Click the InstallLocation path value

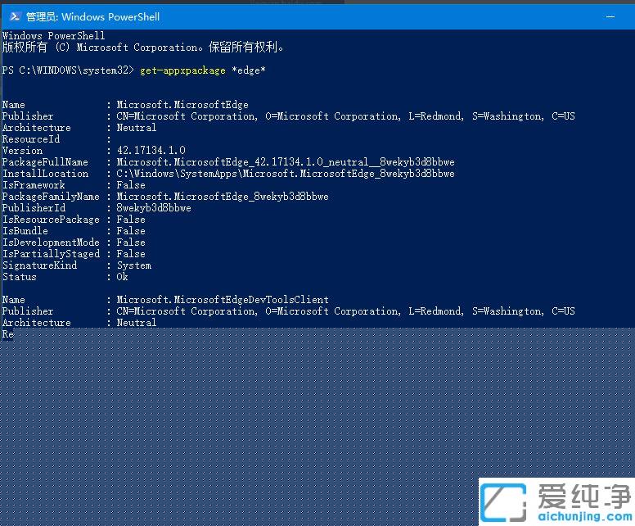point(286,174)
